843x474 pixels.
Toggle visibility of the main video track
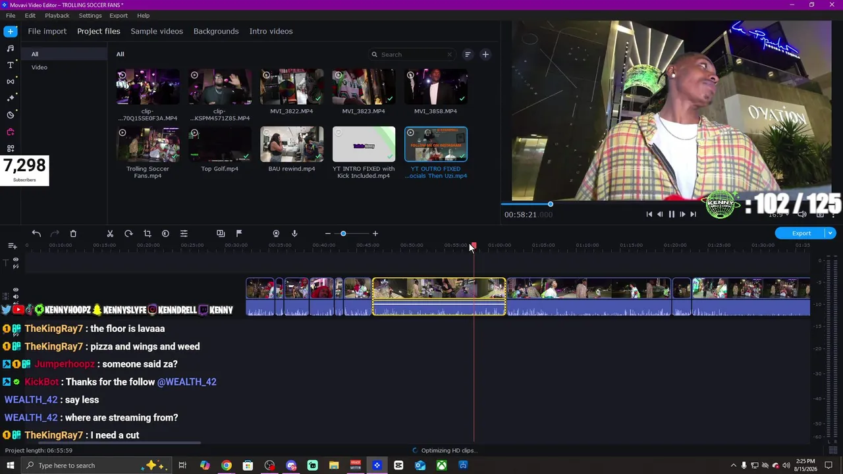[16, 290]
